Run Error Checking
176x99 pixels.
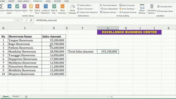127,9
